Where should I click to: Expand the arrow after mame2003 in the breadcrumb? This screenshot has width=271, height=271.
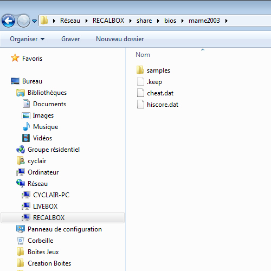point(226,21)
